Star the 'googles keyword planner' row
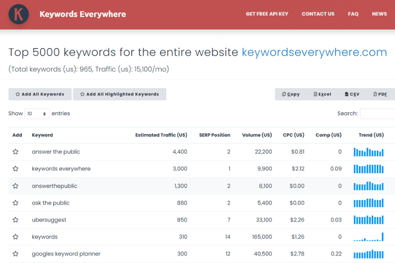Image resolution: width=395 pixels, height=263 pixels. coord(15,254)
